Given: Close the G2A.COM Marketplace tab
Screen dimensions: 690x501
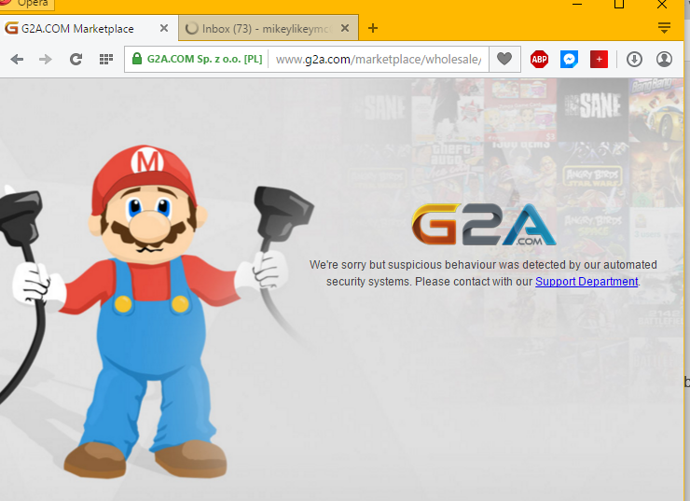Looking at the screenshot, I should click(164, 28).
